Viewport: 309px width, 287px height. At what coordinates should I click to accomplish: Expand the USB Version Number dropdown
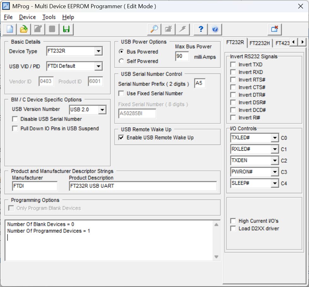(x=102, y=110)
